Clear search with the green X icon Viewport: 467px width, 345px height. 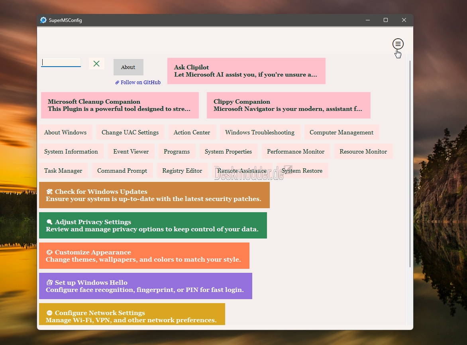pyautogui.click(x=96, y=63)
